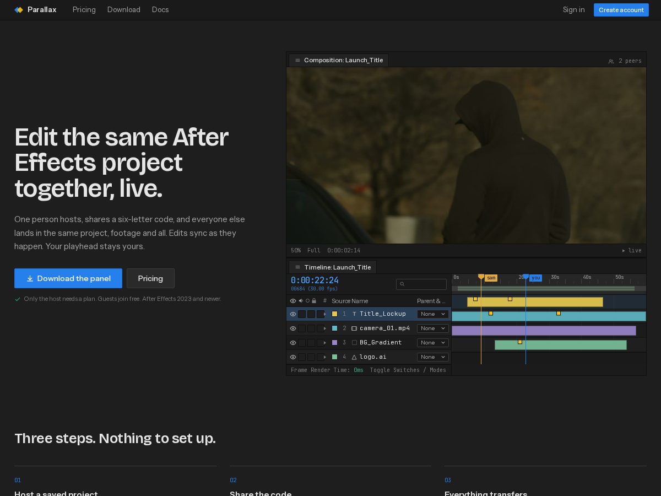Open Pricing in the top navigation
Screen dimensions: 661x496
tap(84, 10)
